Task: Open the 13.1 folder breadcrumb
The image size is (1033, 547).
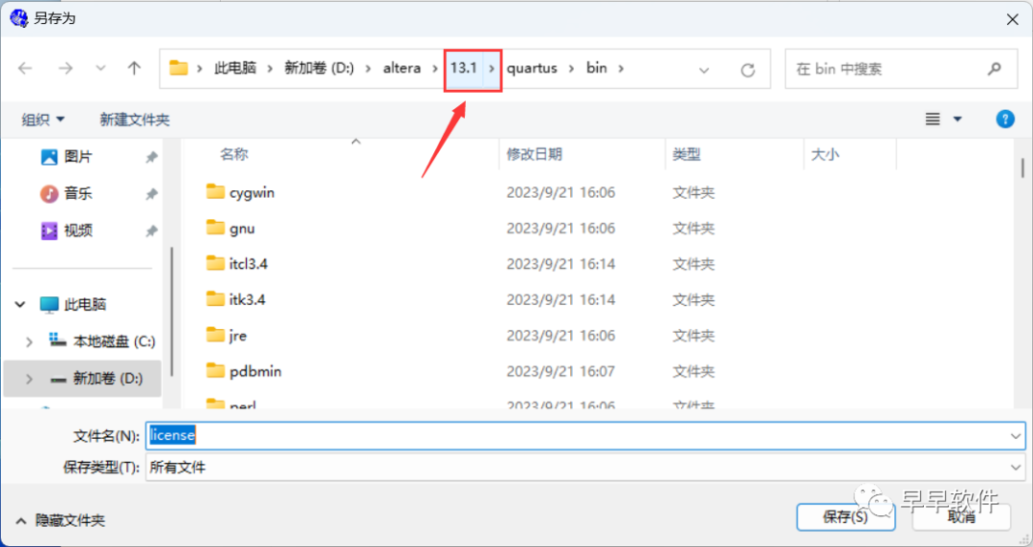Action: click(x=464, y=68)
